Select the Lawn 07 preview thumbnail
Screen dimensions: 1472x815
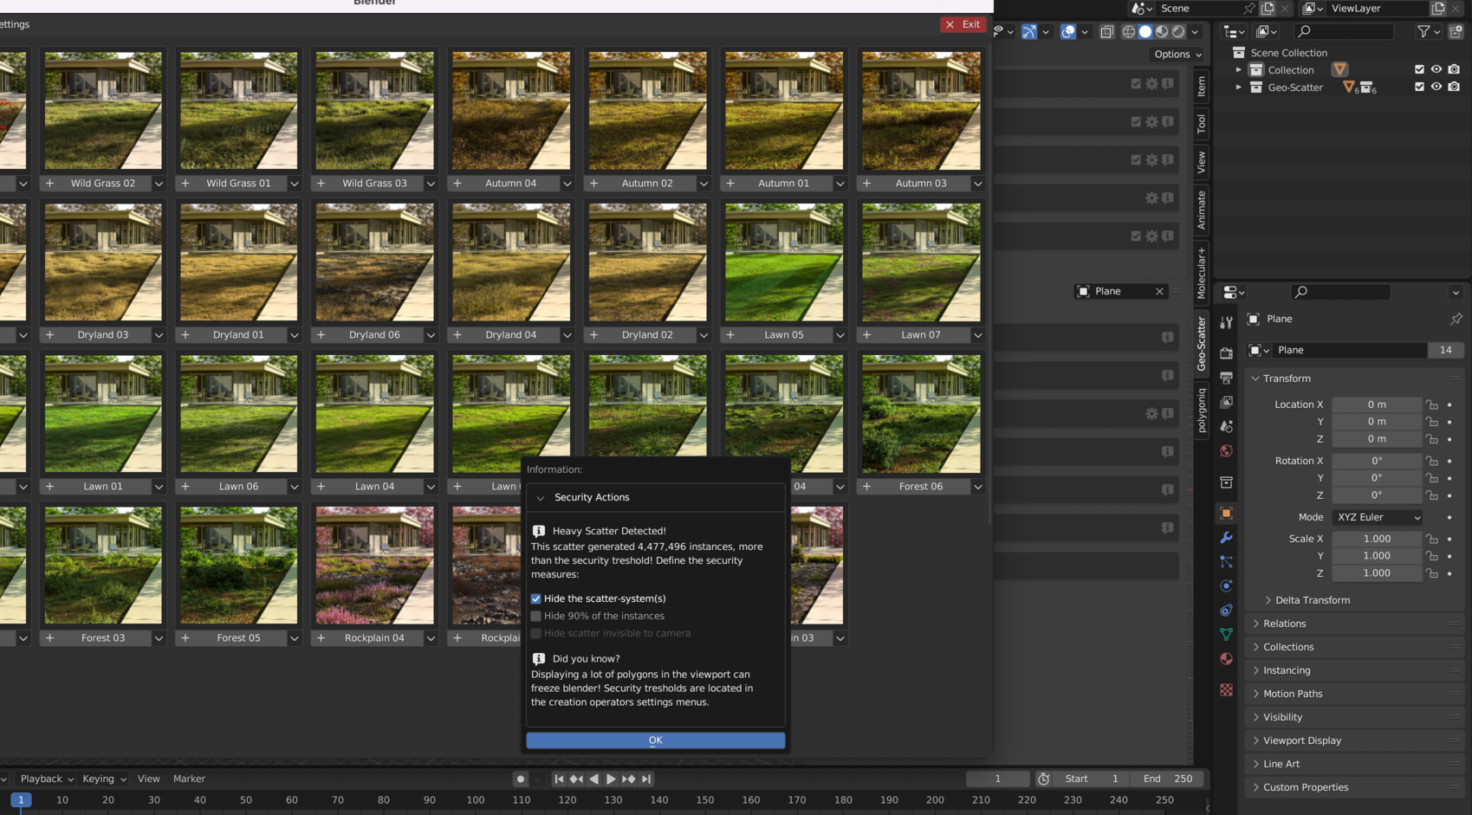coord(921,262)
